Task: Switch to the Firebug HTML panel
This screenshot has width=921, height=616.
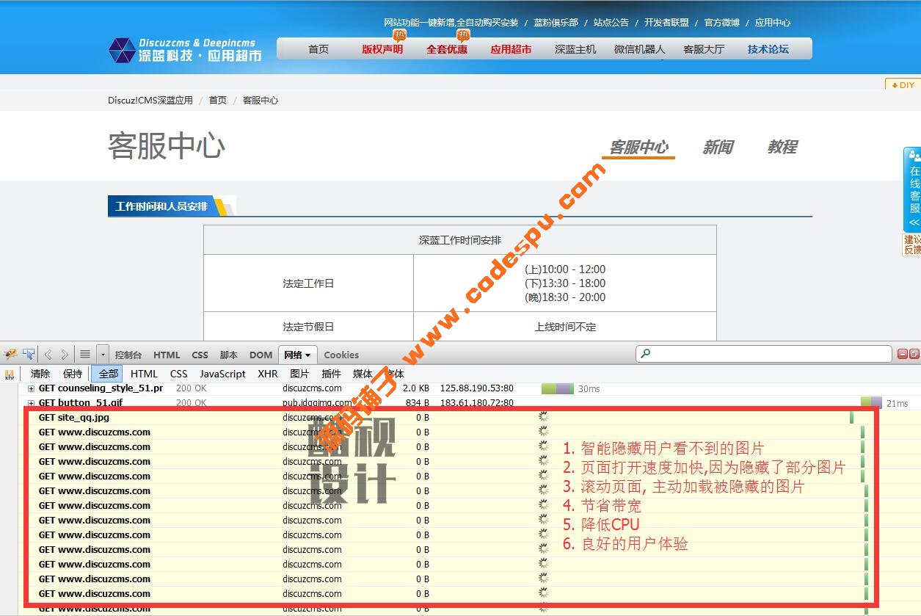Action: coord(167,355)
